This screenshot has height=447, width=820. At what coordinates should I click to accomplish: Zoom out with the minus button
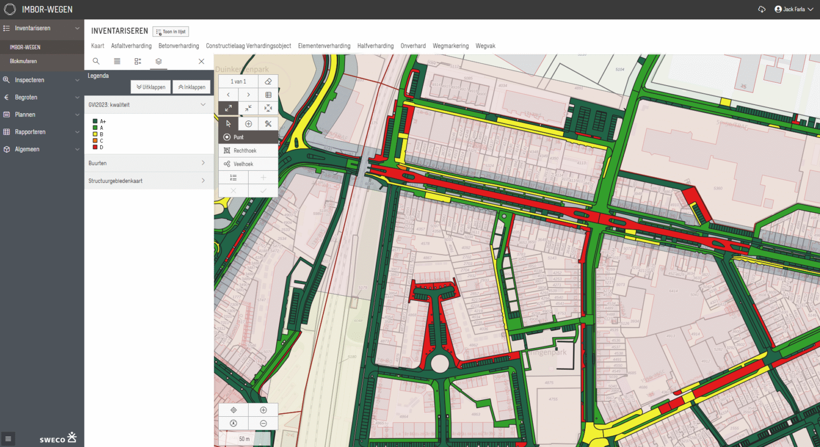(263, 423)
